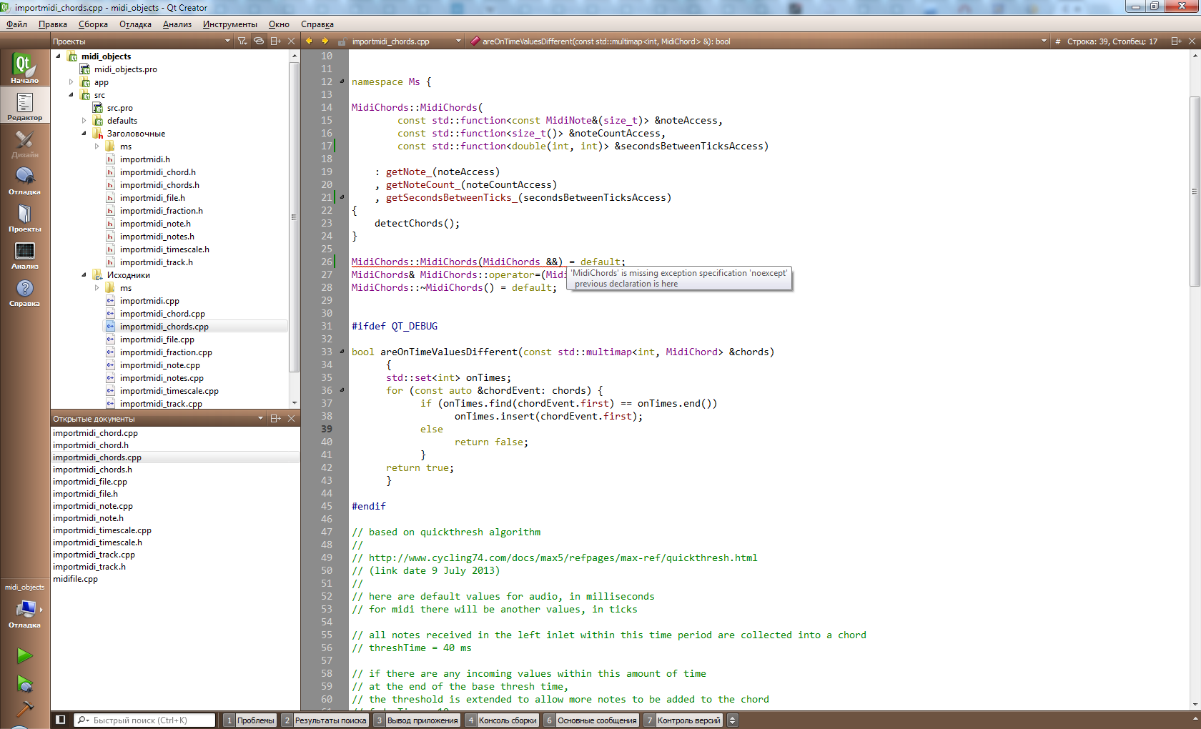The width and height of the screenshot is (1201, 729).
Task: Go back with the yellow left arrow
Action: [x=309, y=41]
